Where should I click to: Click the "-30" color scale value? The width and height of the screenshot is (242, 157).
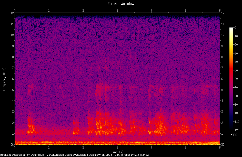click(235, 53)
